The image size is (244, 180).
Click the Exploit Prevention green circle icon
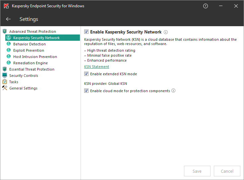[9, 50]
